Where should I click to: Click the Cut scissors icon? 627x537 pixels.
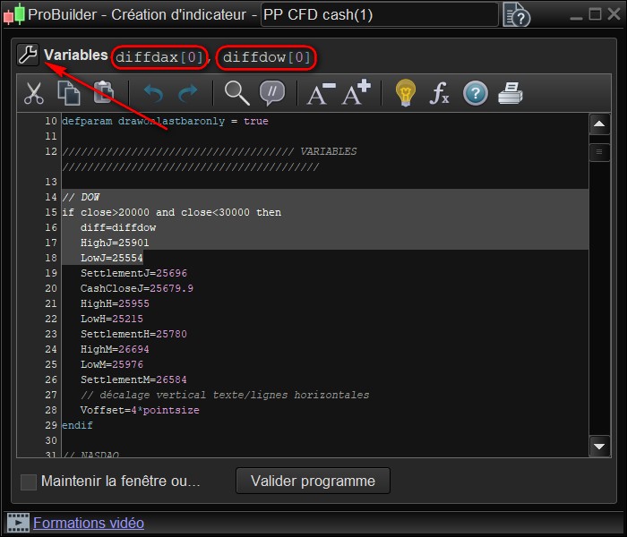tap(34, 93)
